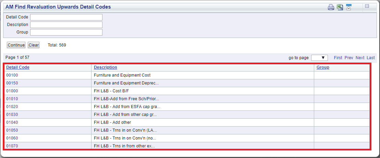Go to Prev page link
The image size is (380, 158).
coord(349,58)
